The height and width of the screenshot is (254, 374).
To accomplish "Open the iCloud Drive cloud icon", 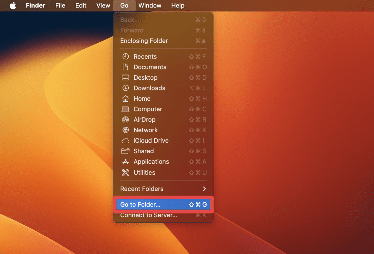I will (x=126, y=140).
